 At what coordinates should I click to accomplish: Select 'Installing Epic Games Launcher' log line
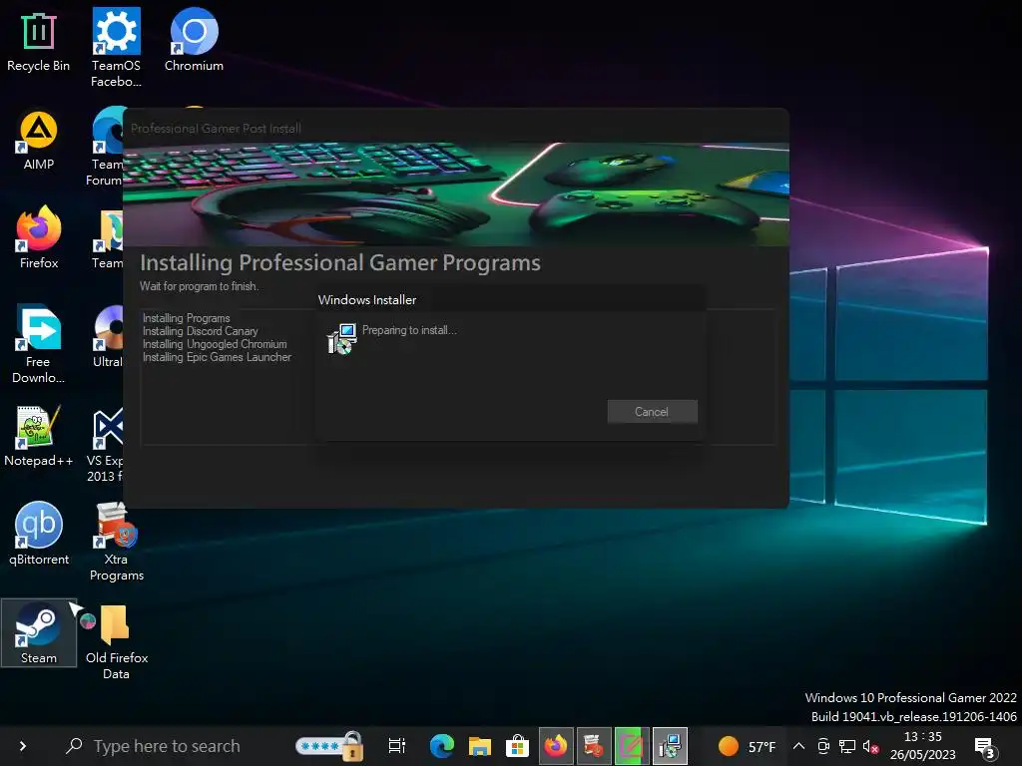coord(217,357)
